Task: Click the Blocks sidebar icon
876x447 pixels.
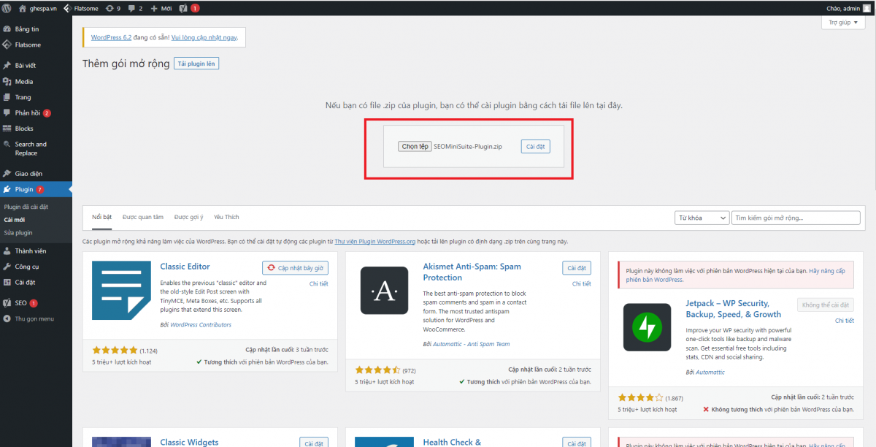Action: [7, 129]
